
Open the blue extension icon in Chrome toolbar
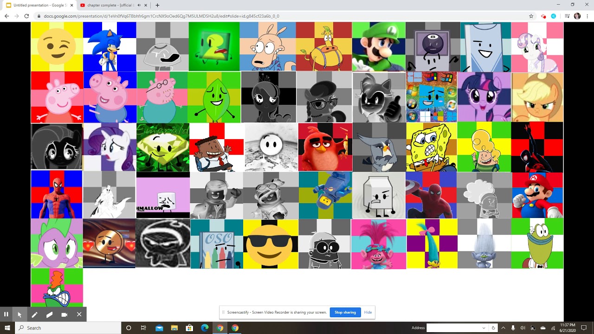tap(554, 16)
